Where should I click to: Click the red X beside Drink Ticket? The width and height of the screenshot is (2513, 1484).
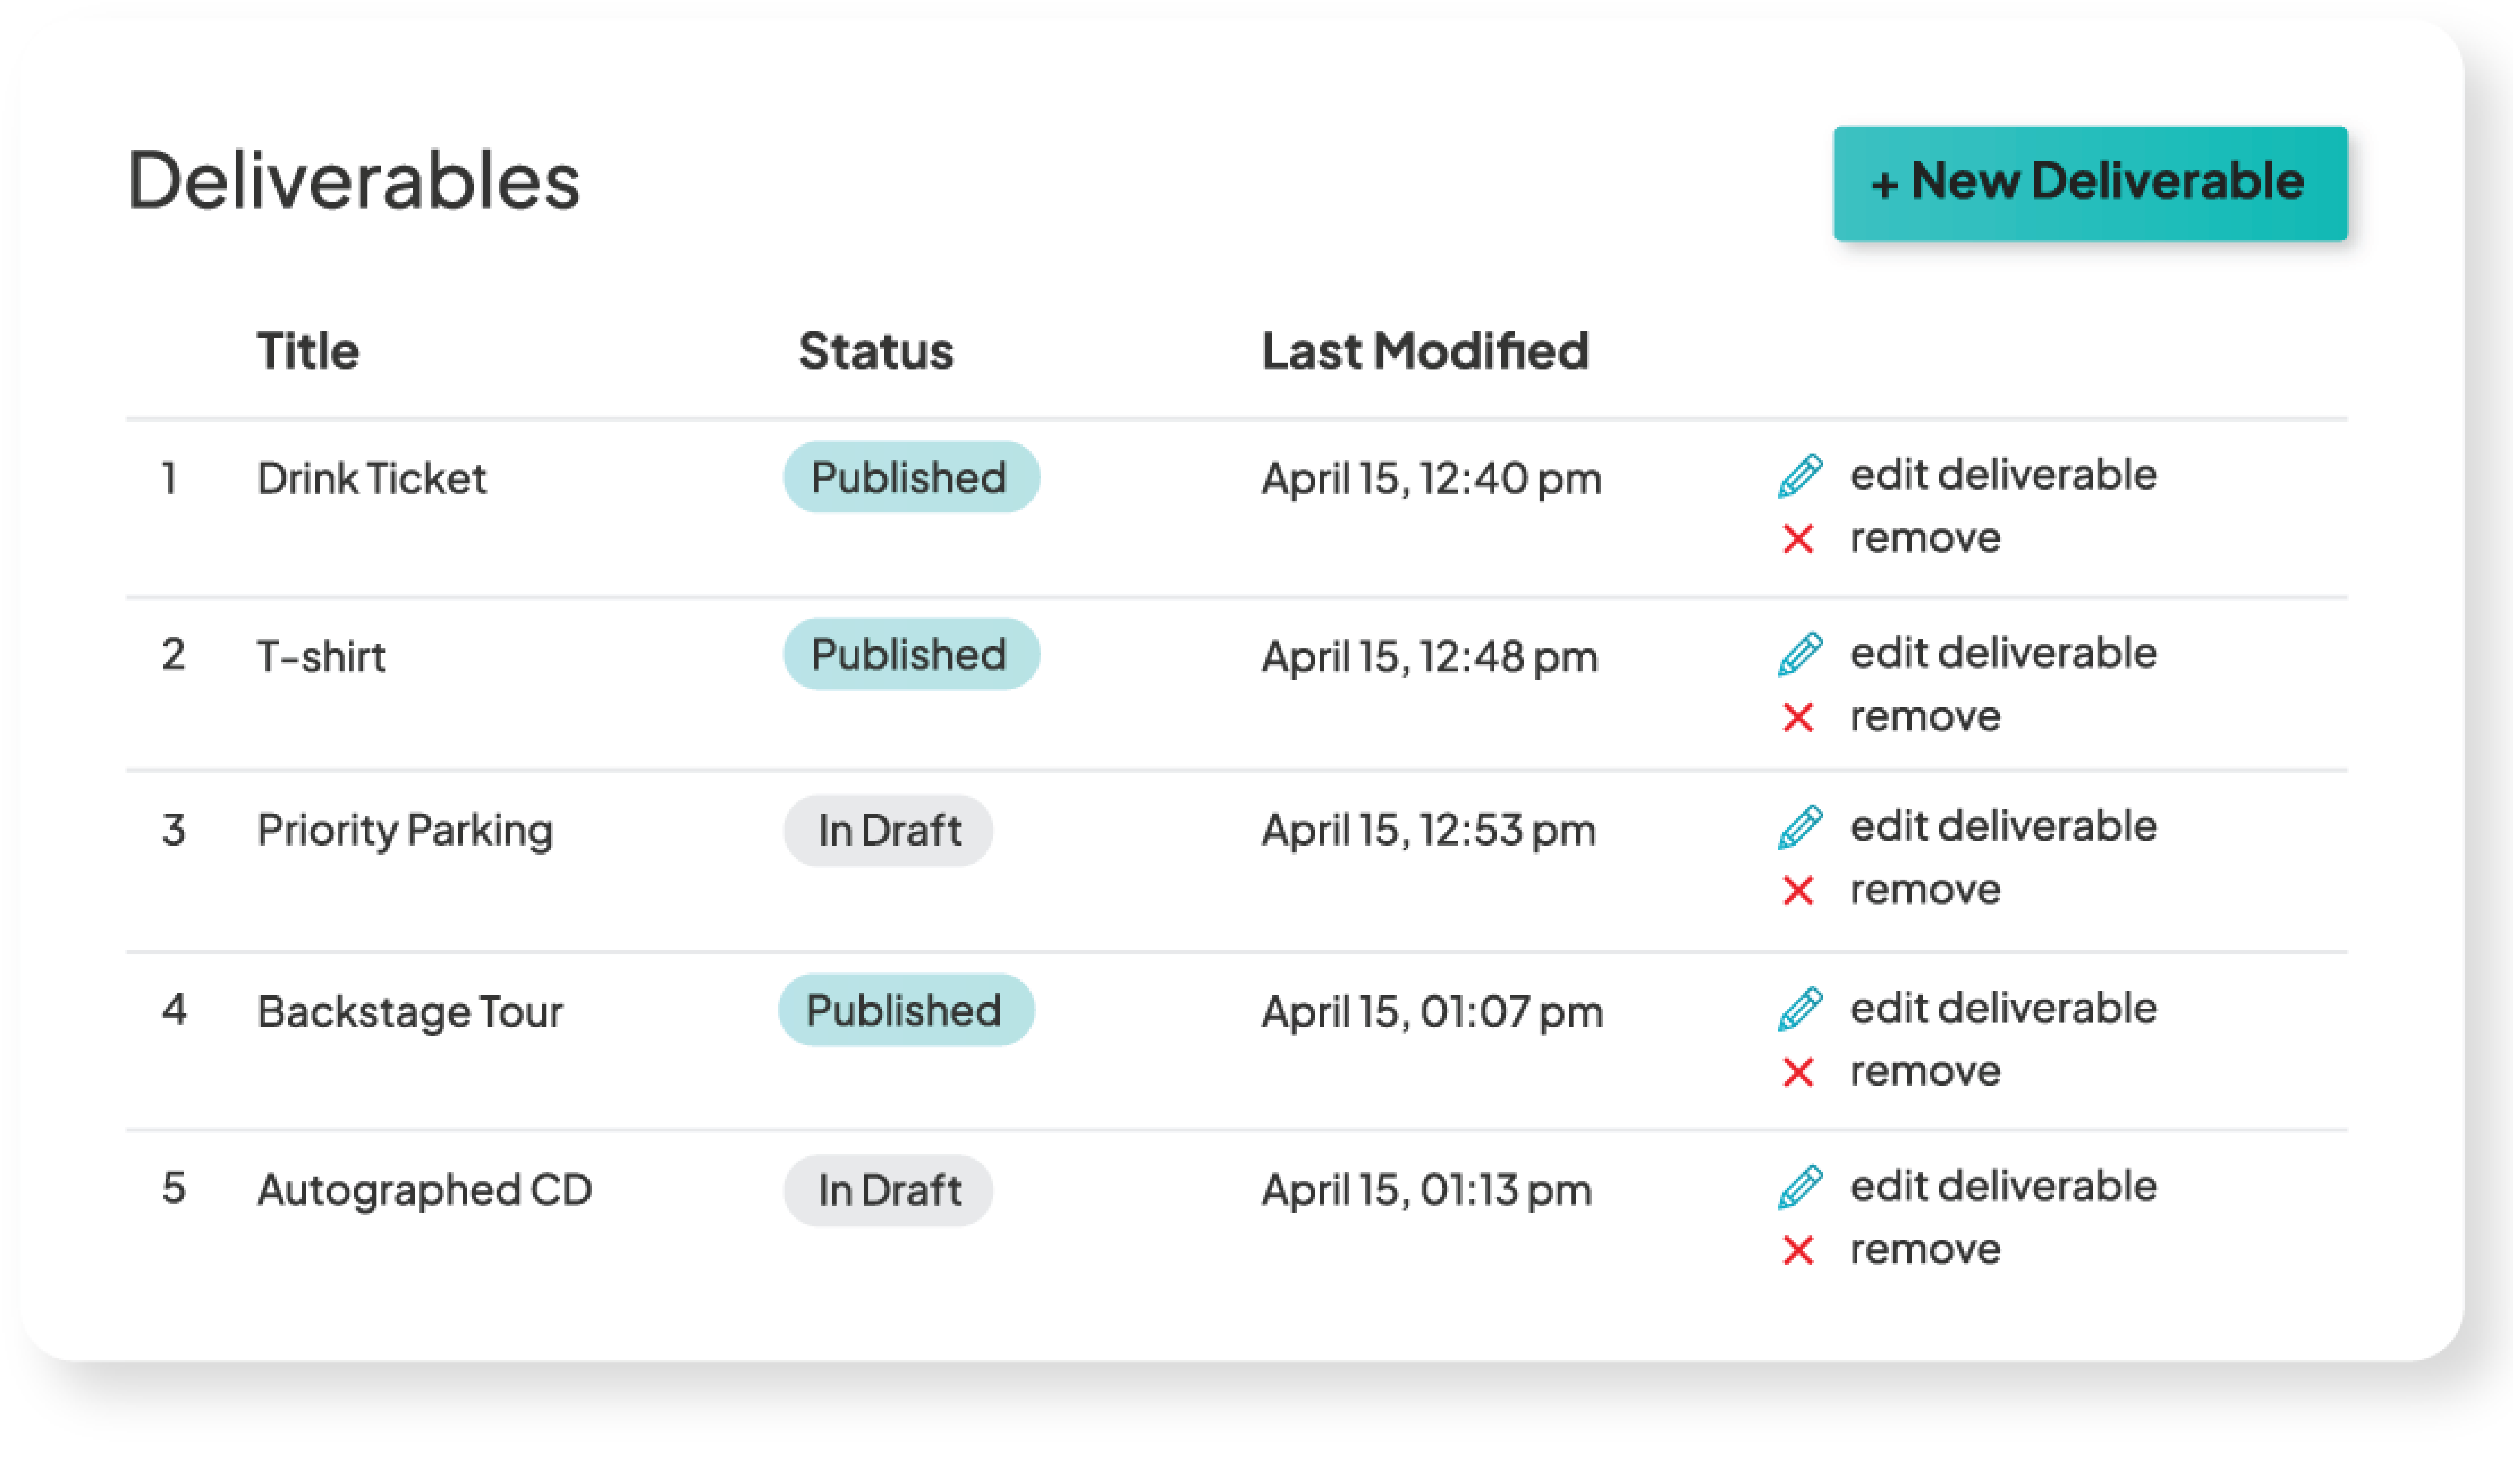(1798, 539)
